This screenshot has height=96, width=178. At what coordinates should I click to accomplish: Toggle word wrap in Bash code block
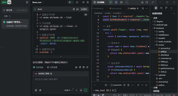click(86, 14)
